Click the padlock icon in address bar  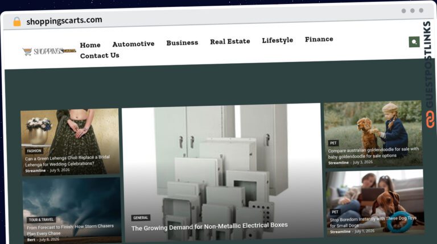(17, 22)
